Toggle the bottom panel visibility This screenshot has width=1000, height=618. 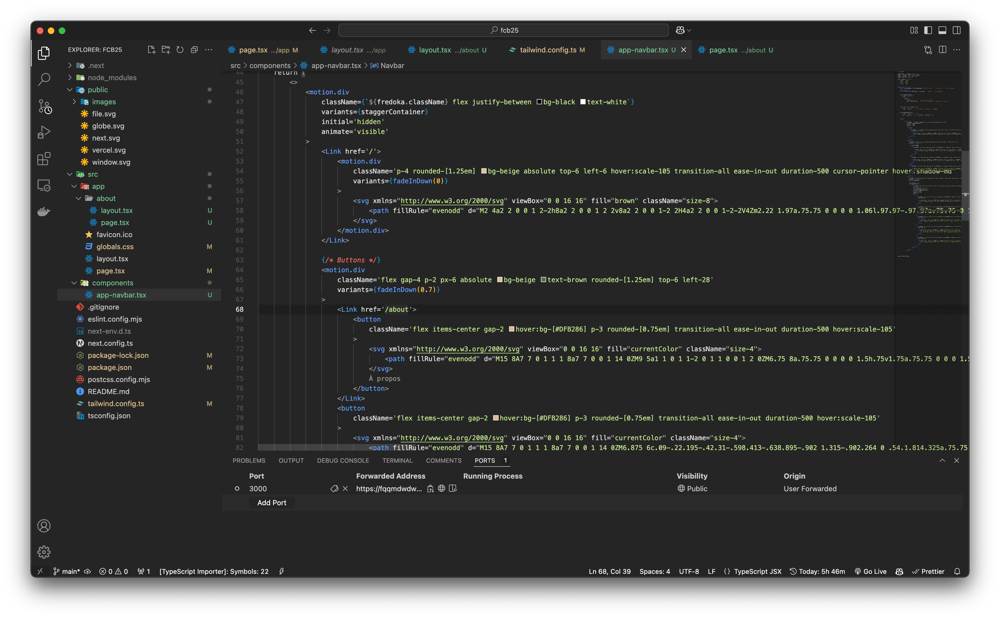click(942, 30)
